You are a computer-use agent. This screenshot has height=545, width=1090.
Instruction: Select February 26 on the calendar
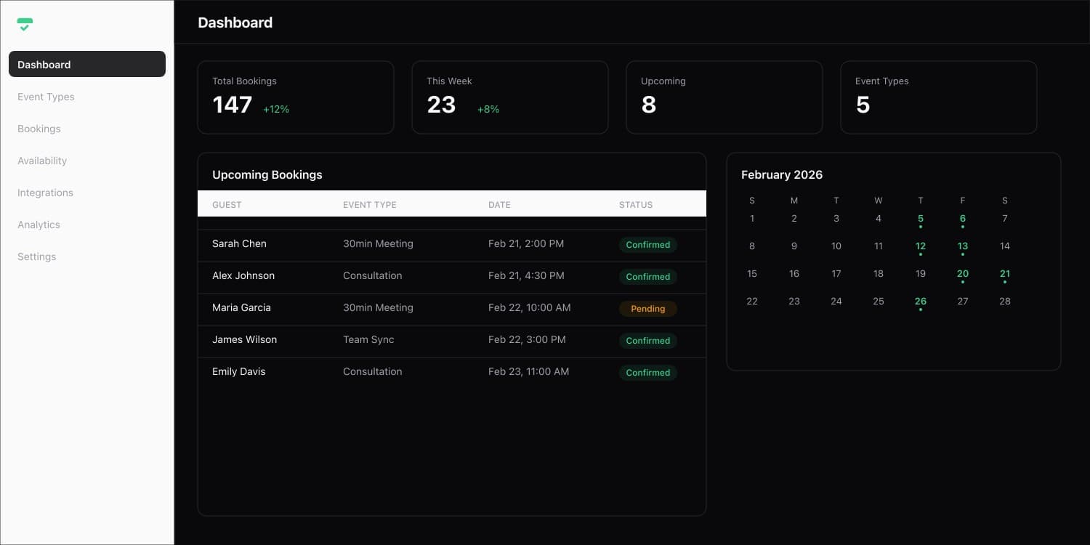click(920, 302)
